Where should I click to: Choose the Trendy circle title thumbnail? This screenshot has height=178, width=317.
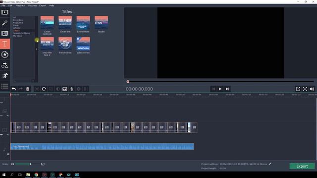click(x=65, y=44)
